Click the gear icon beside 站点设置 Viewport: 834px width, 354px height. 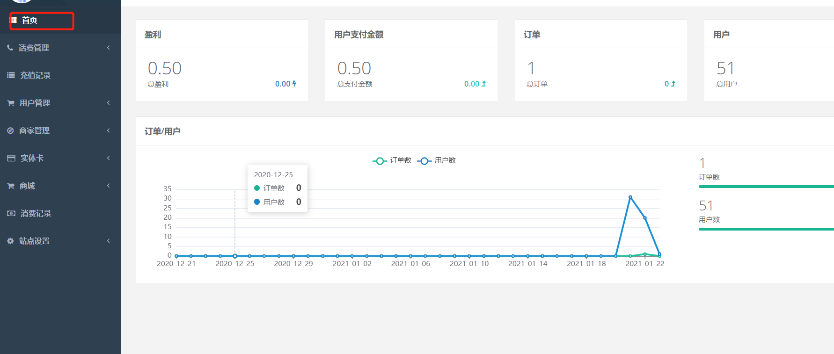(x=10, y=241)
